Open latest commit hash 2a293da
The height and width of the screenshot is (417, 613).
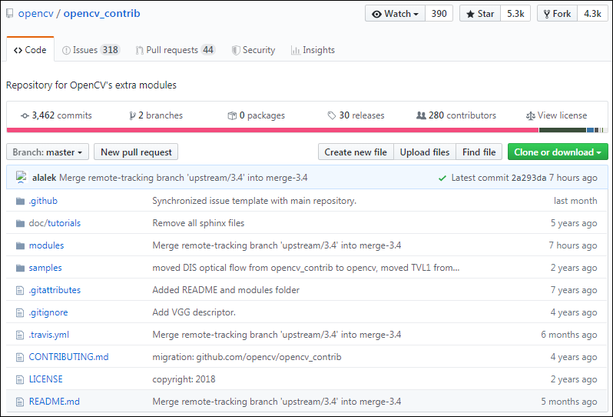(x=529, y=178)
